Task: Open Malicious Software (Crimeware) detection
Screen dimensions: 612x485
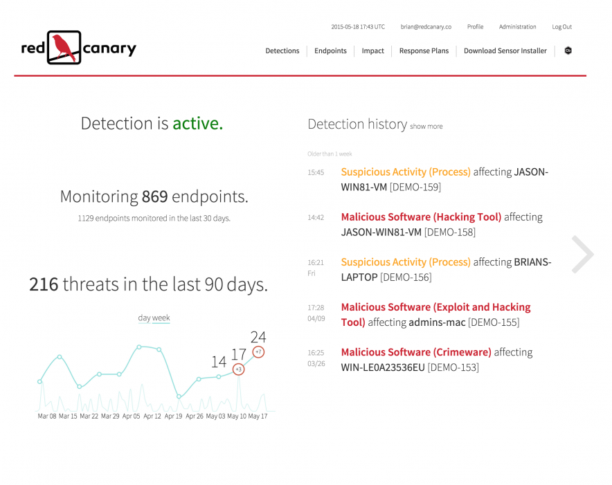Action: 416,352
